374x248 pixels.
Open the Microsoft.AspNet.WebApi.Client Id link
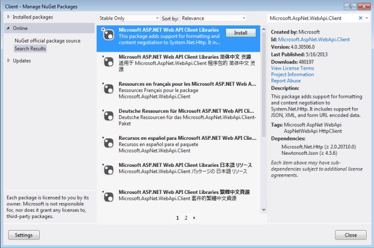(314, 39)
